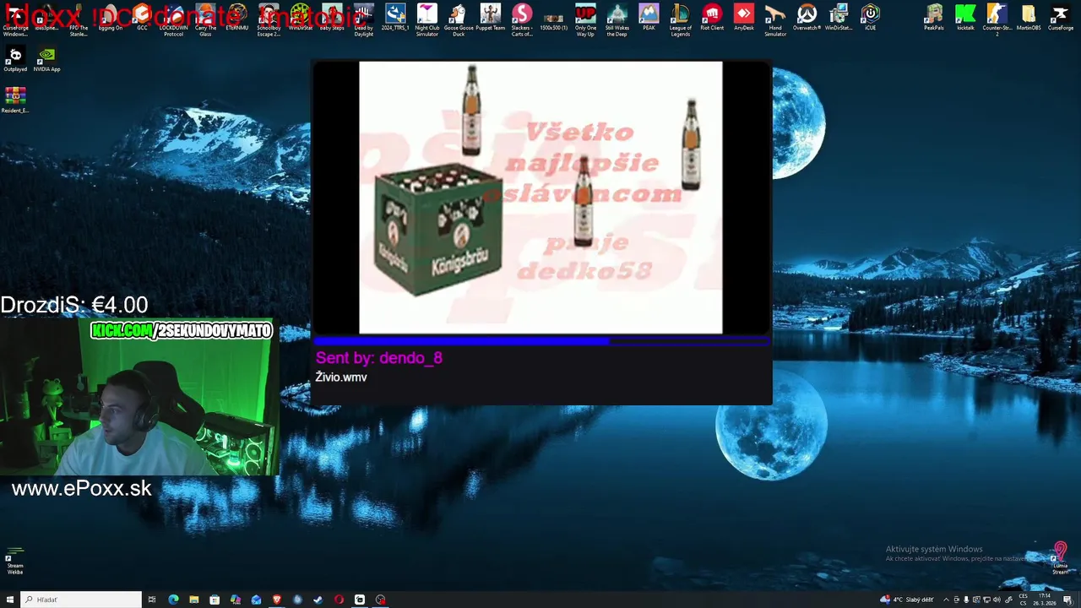Launch Dead by Daylight shortcut
Screen dimensions: 1081x608
363,20
